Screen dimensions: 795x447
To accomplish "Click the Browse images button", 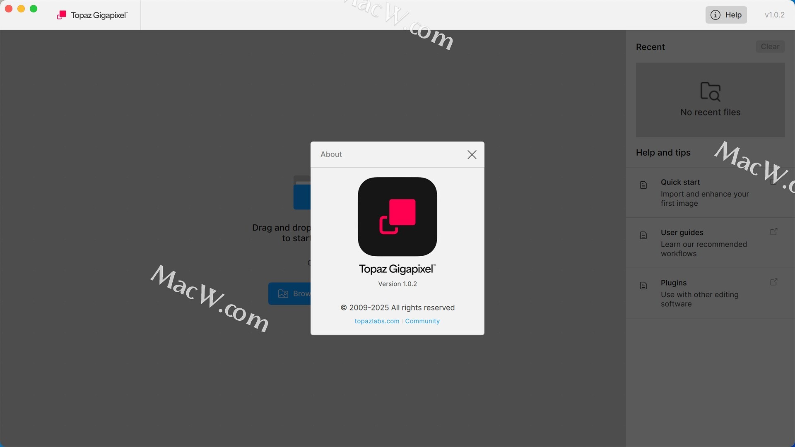I will pos(290,294).
